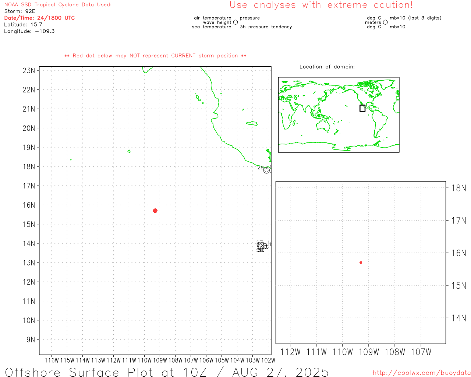
Task: Click the 'air temperature' legend label
Action: pos(213,18)
